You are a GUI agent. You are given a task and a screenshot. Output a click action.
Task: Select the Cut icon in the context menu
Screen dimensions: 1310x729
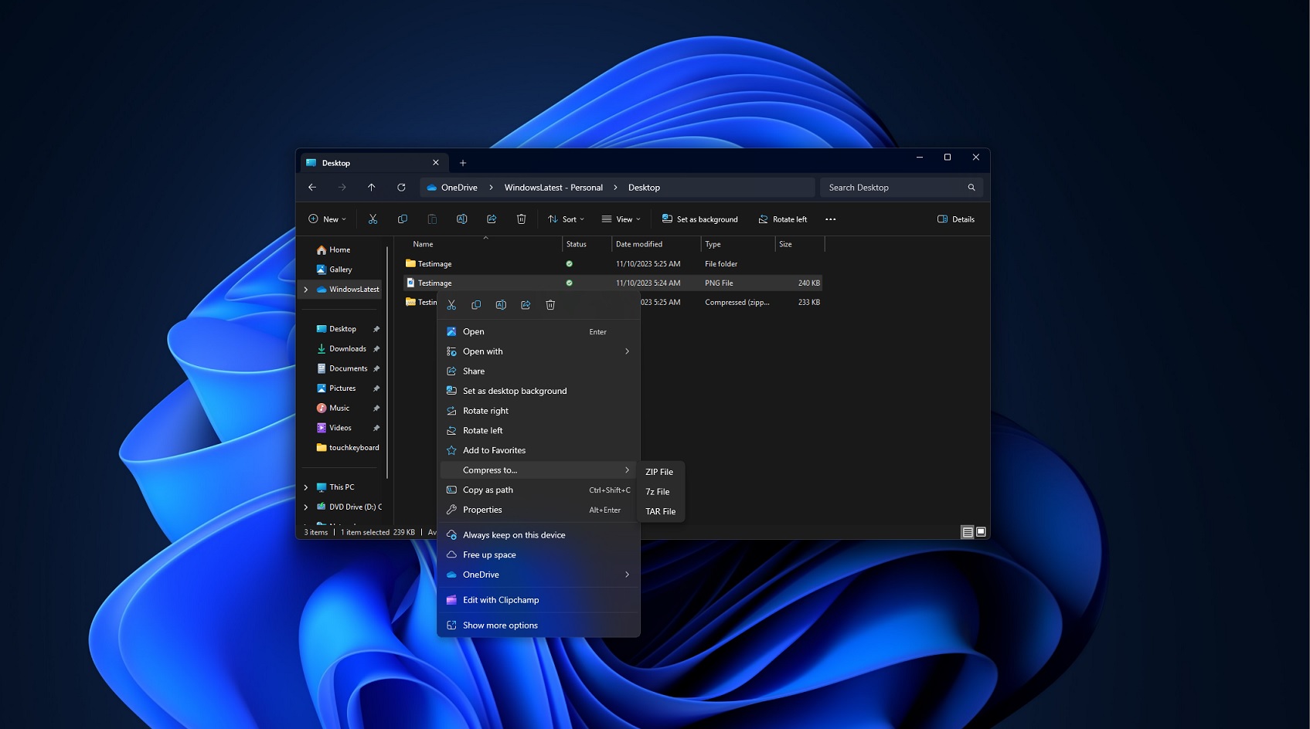(x=451, y=304)
